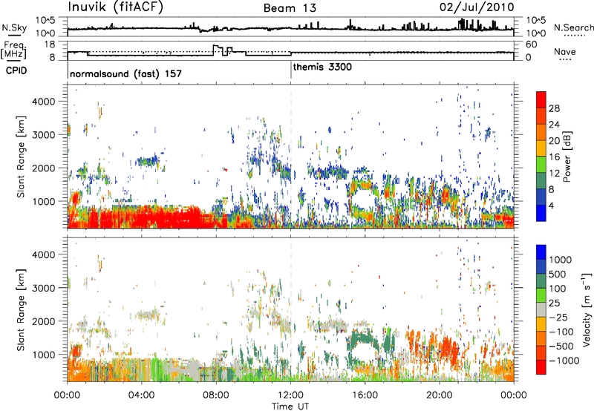This screenshot has width=594, height=411.
Task: Click the "Slant Range [km]" label of velocity panel
Action: tap(21, 309)
